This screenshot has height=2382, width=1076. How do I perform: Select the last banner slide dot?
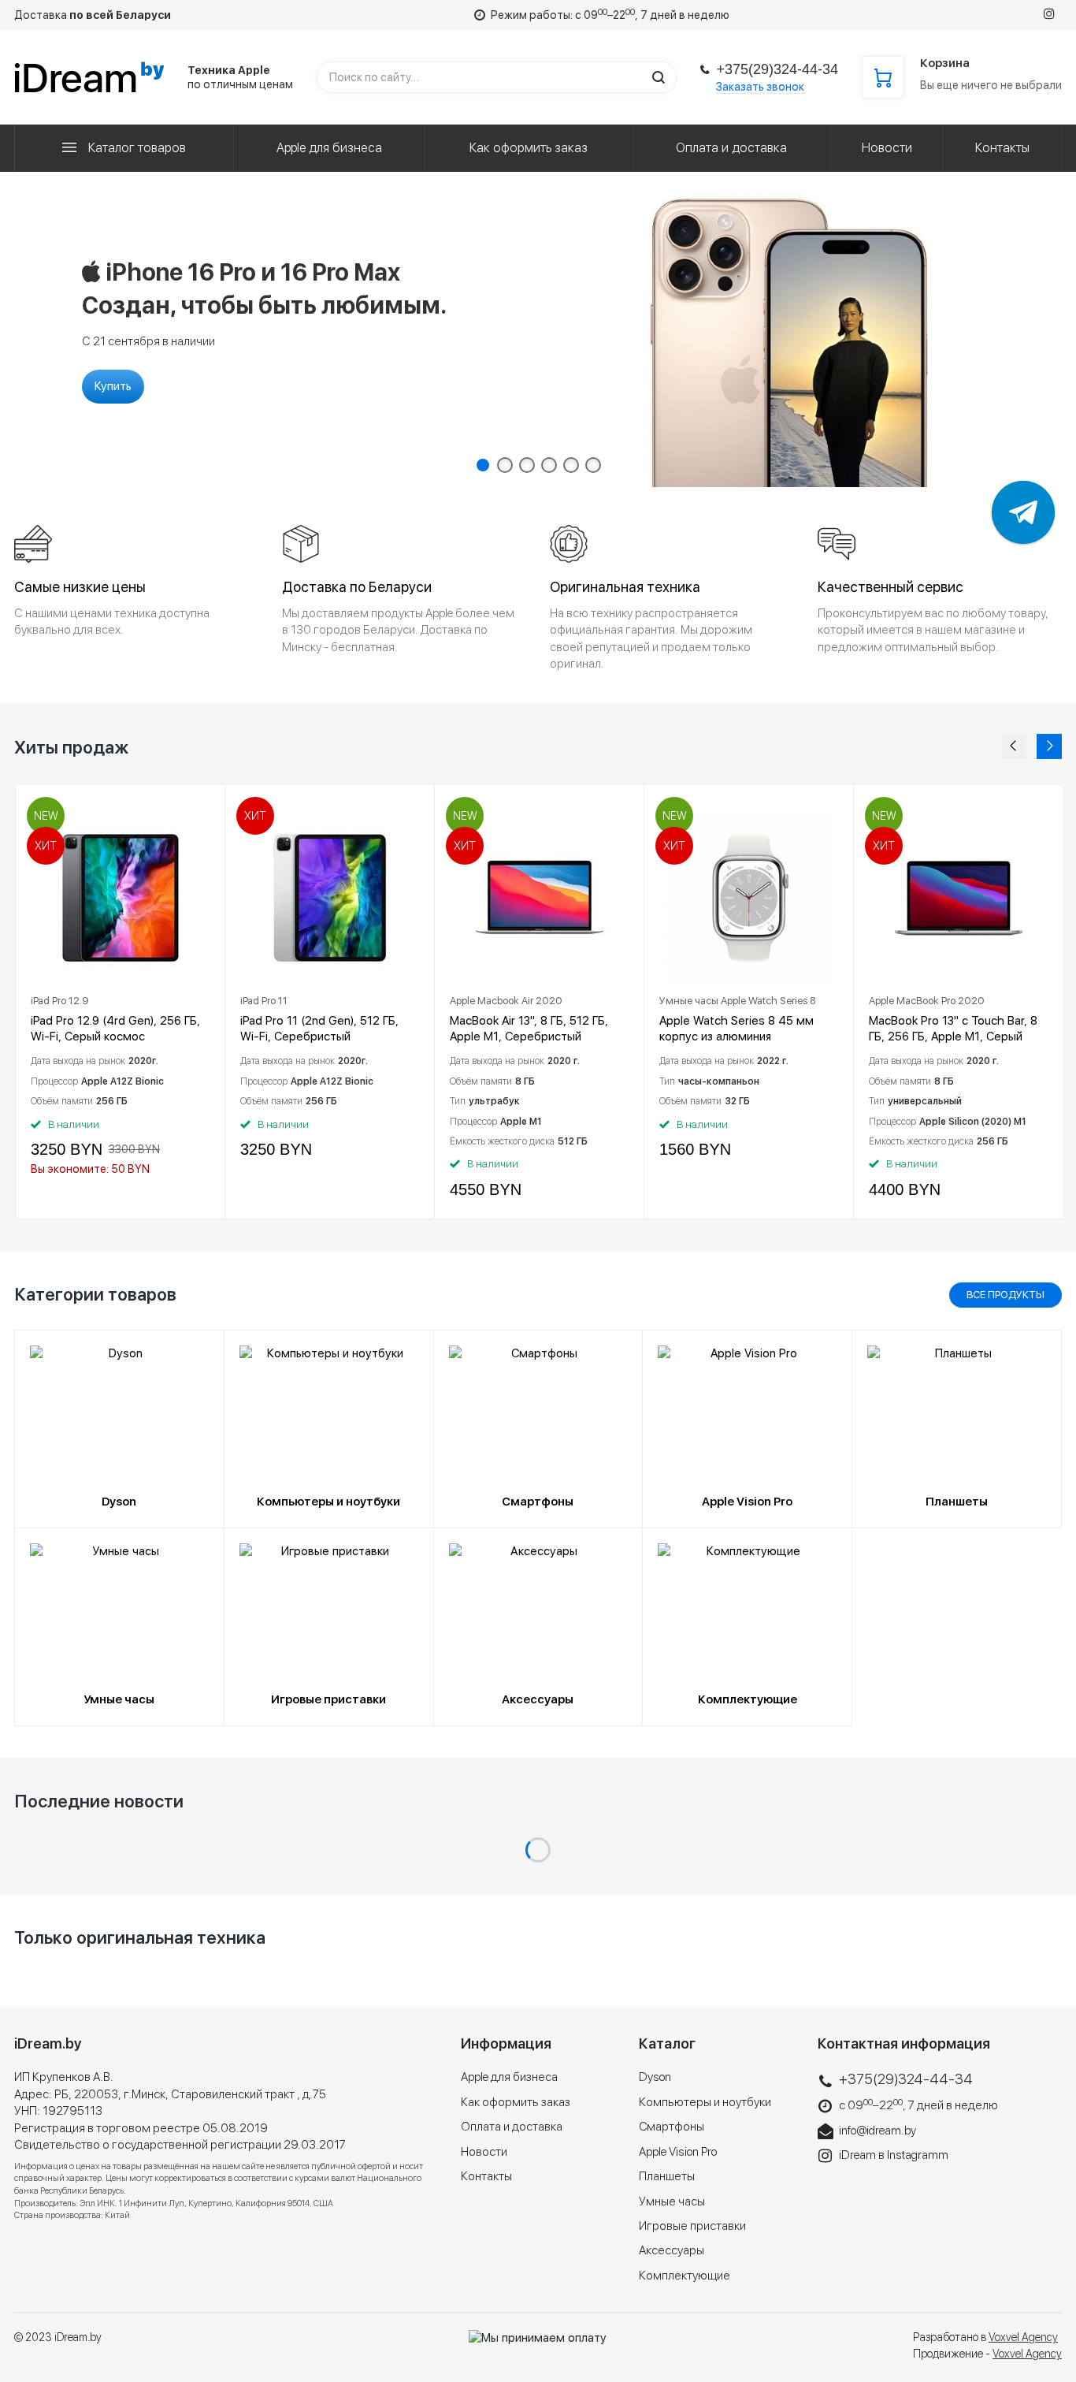[x=593, y=465]
